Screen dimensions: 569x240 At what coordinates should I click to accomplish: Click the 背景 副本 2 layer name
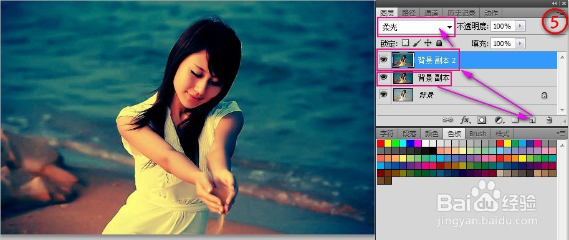click(x=436, y=60)
